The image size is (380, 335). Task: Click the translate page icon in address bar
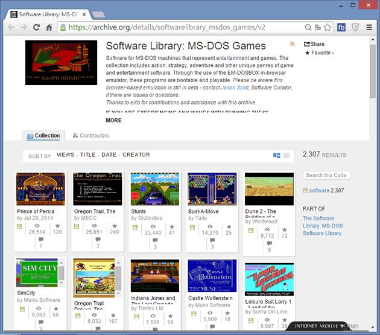click(x=317, y=27)
